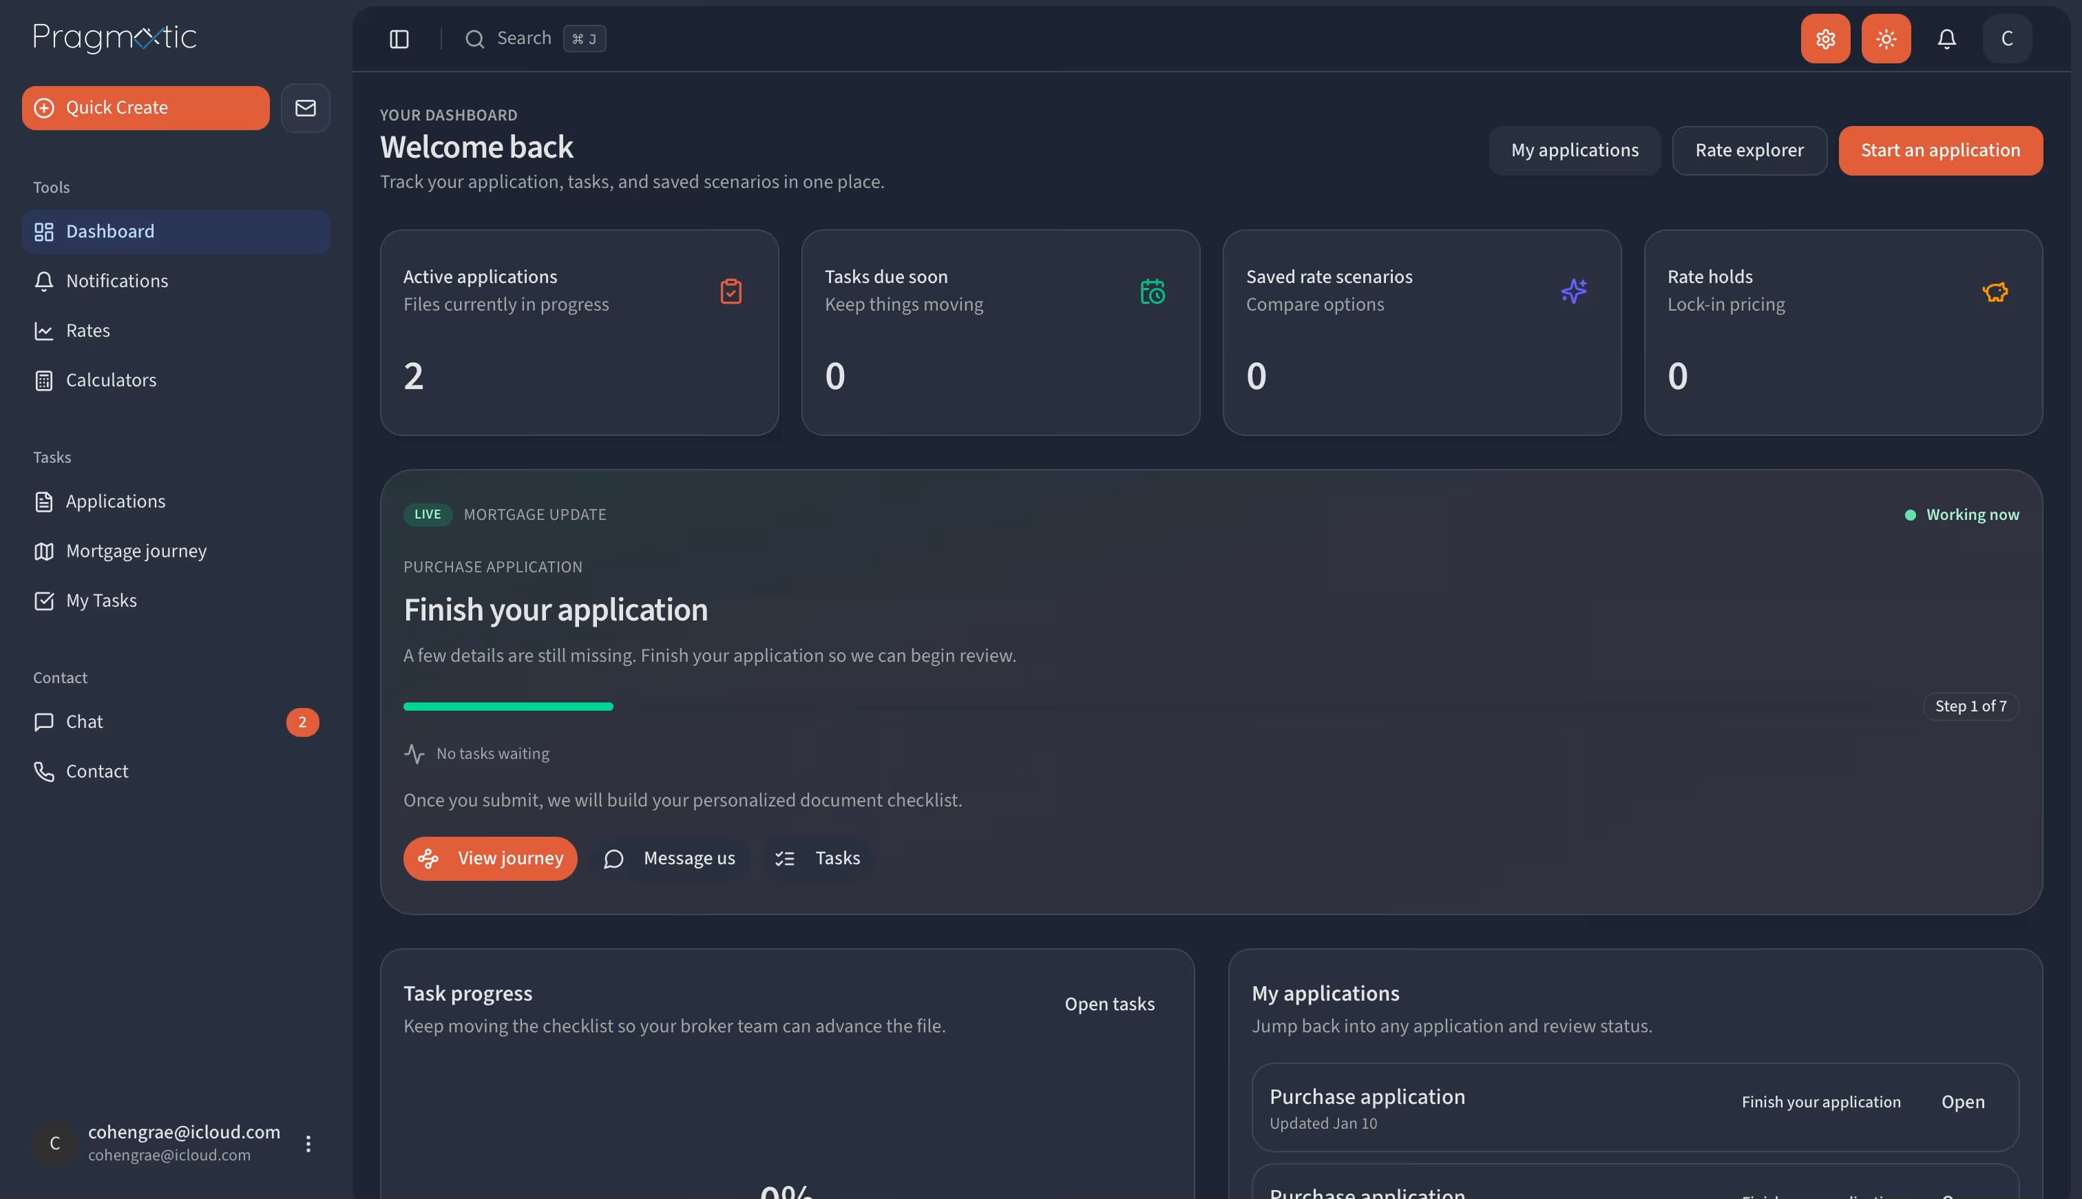Open the three-dot menu next to cohengrae@icloud.com

point(308,1143)
